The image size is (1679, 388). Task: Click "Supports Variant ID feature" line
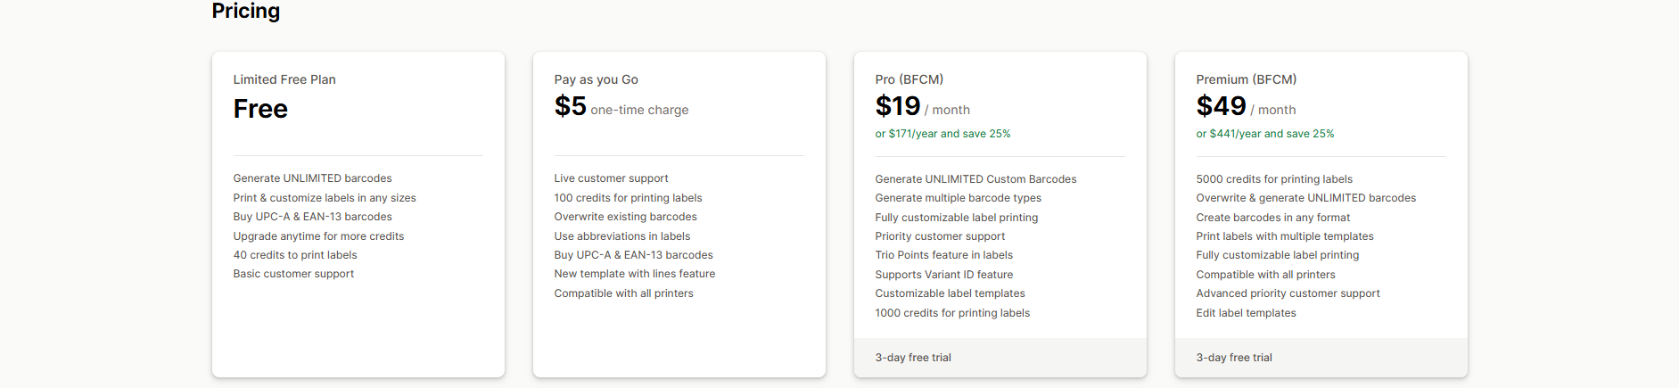pos(943,275)
